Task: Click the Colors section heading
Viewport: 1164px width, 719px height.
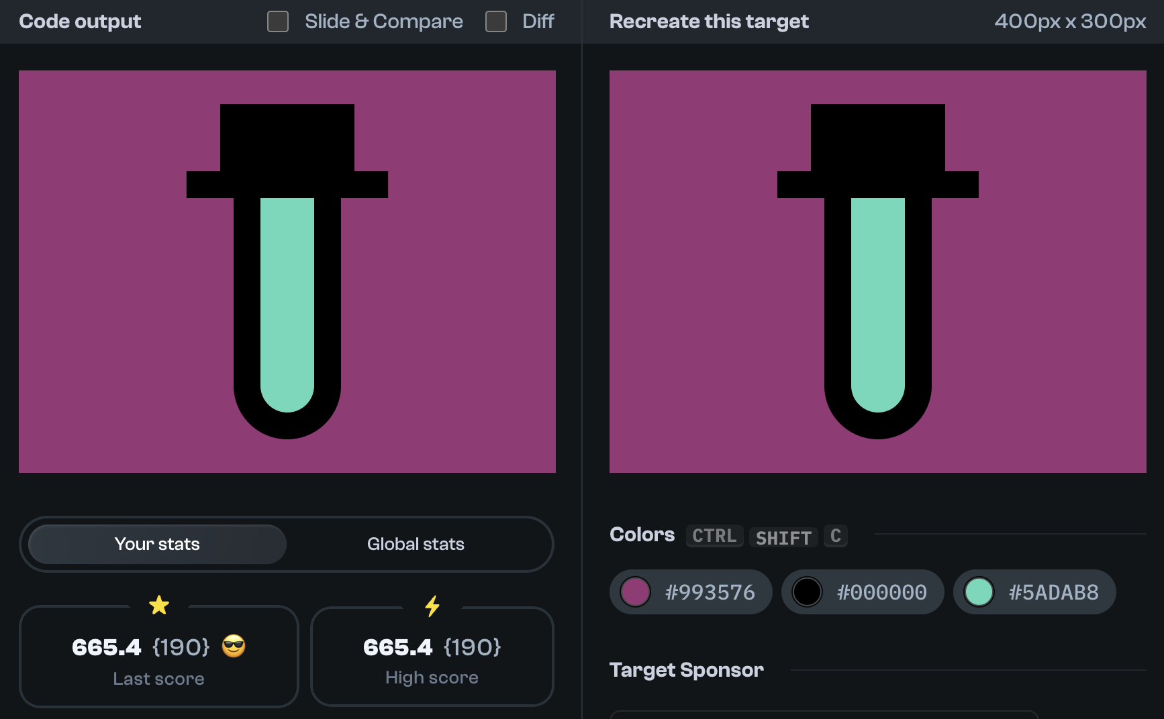Action: point(642,535)
